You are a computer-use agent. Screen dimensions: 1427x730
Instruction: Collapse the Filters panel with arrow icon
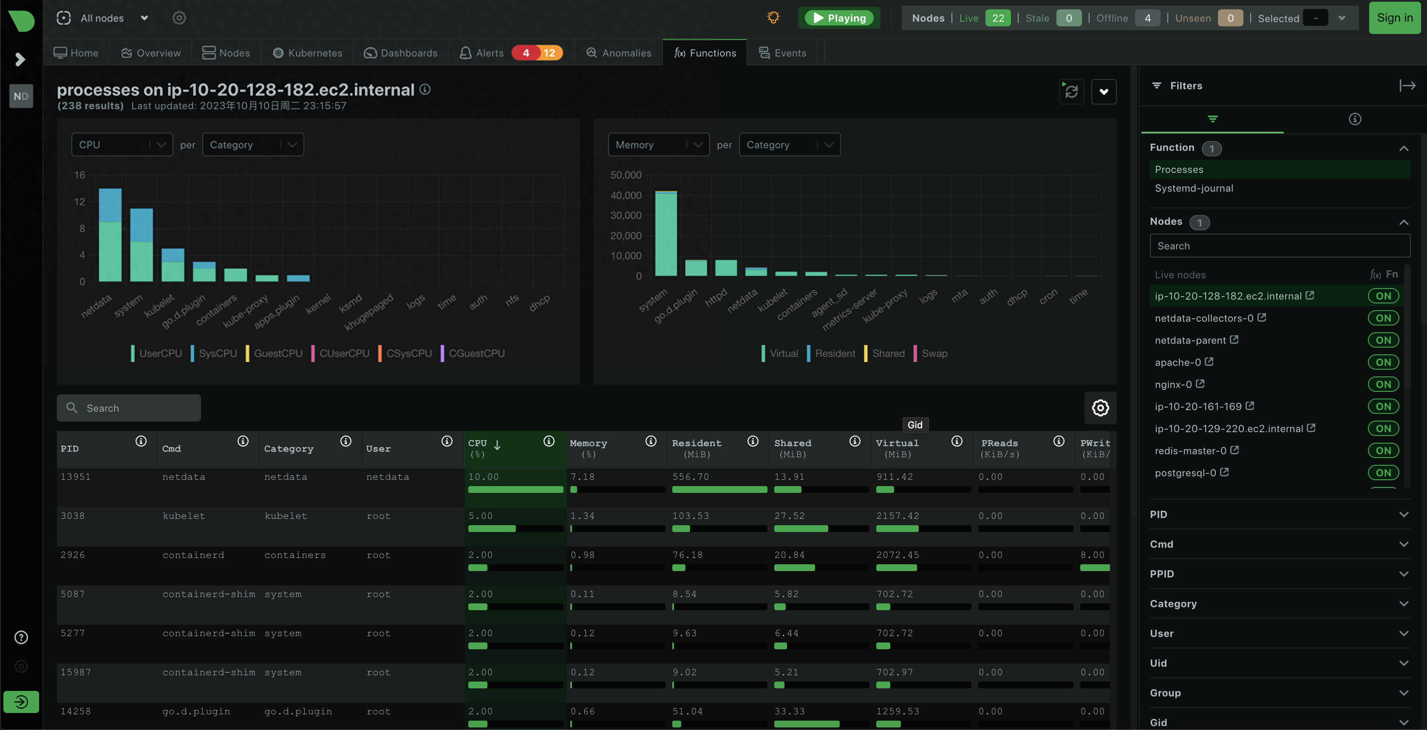tap(1407, 86)
